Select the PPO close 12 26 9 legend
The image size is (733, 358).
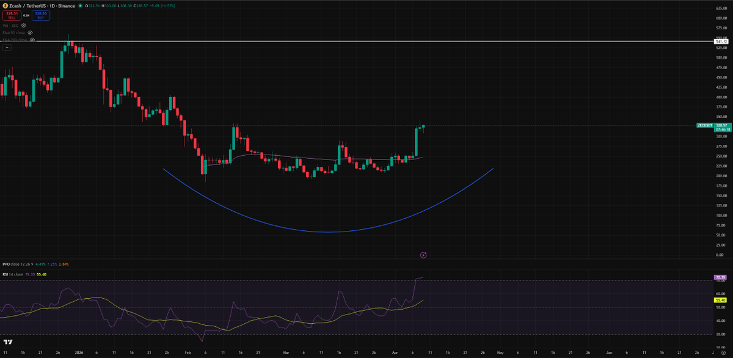pyautogui.click(x=18, y=264)
